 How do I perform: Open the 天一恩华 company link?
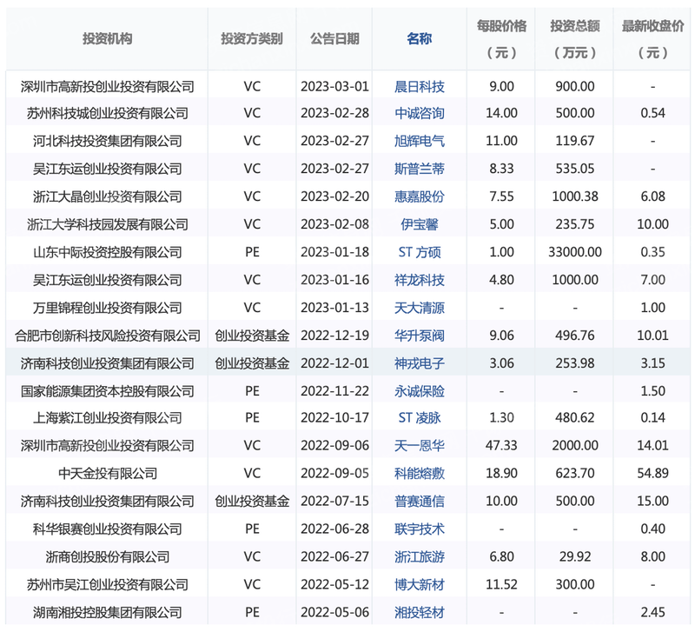click(420, 445)
